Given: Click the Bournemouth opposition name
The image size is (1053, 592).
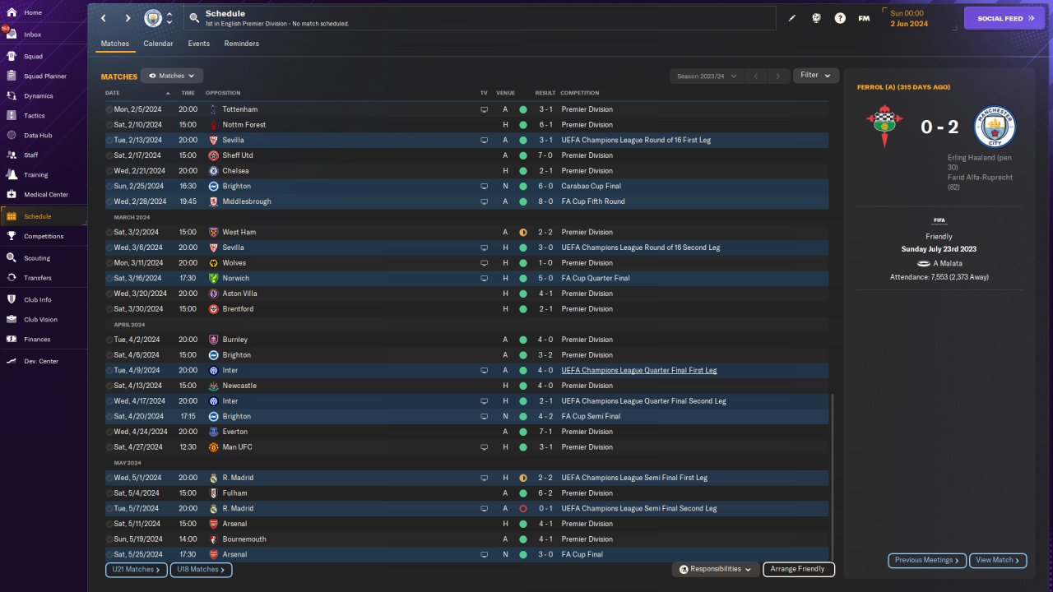Looking at the screenshot, I should [x=244, y=539].
